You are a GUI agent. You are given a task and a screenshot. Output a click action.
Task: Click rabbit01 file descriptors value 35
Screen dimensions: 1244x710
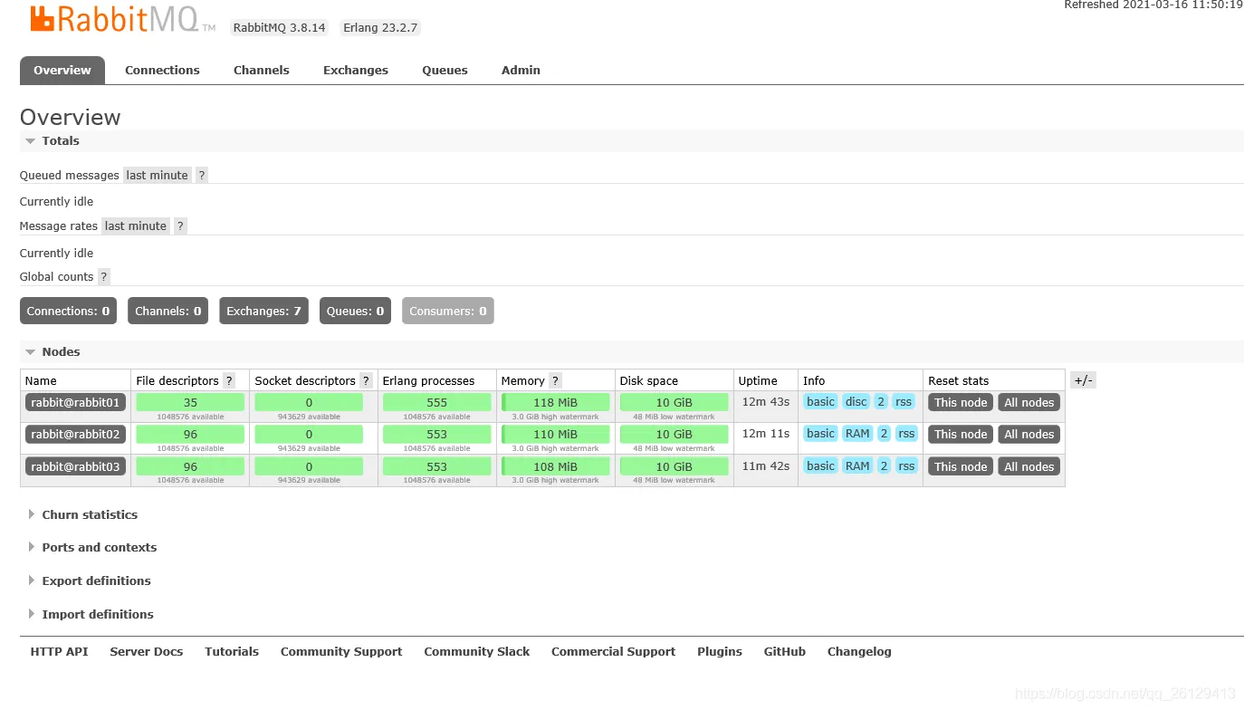(x=190, y=402)
